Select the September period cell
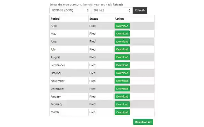The height and width of the screenshot is (127, 204). click(x=58, y=65)
